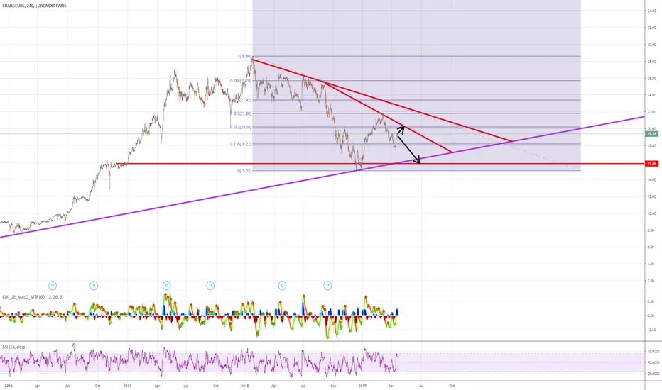Click the 2019 time axis label
The image size is (662, 390).
(x=362, y=386)
